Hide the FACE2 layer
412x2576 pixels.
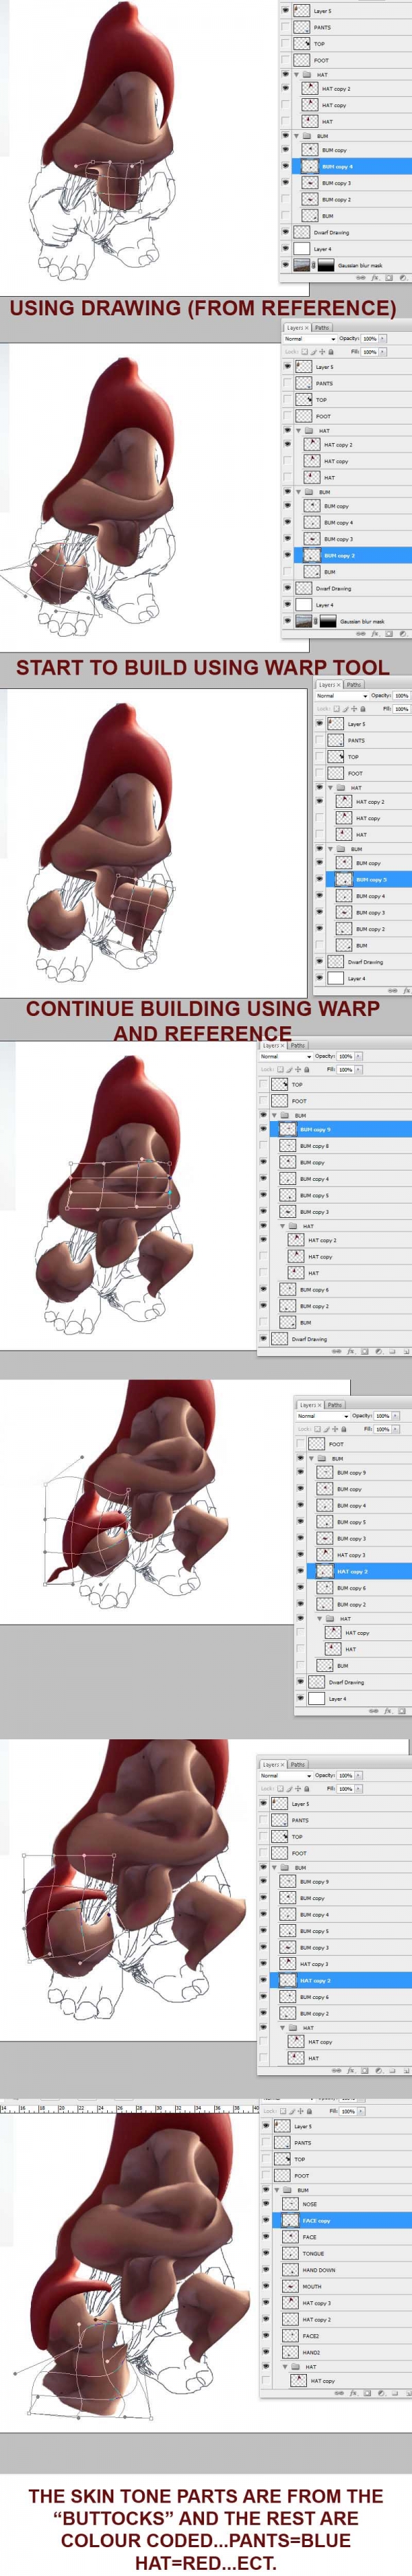(x=266, y=2336)
